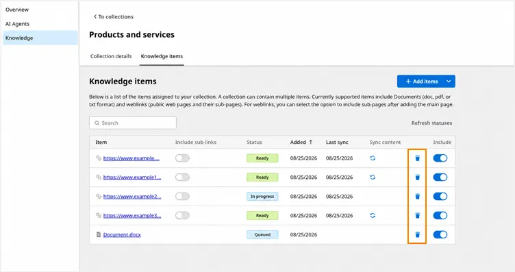
Task: Open the https://www.example1... link
Action: tap(132, 177)
